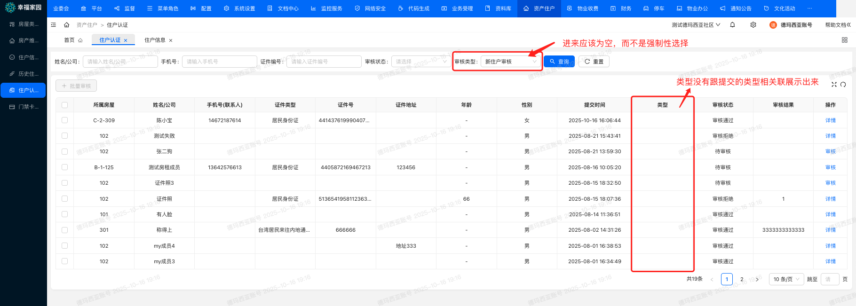Open the grid layout icon at right

844,40
